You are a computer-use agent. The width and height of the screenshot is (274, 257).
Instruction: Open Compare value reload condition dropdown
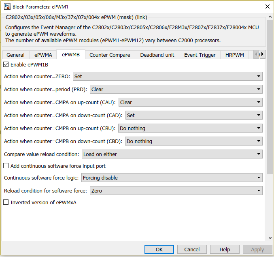pyautogui.click(x=172, y=154)
